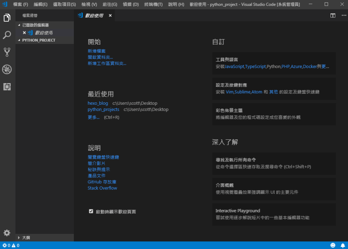Click the 更多... recent link

click(x=93, y=117)
